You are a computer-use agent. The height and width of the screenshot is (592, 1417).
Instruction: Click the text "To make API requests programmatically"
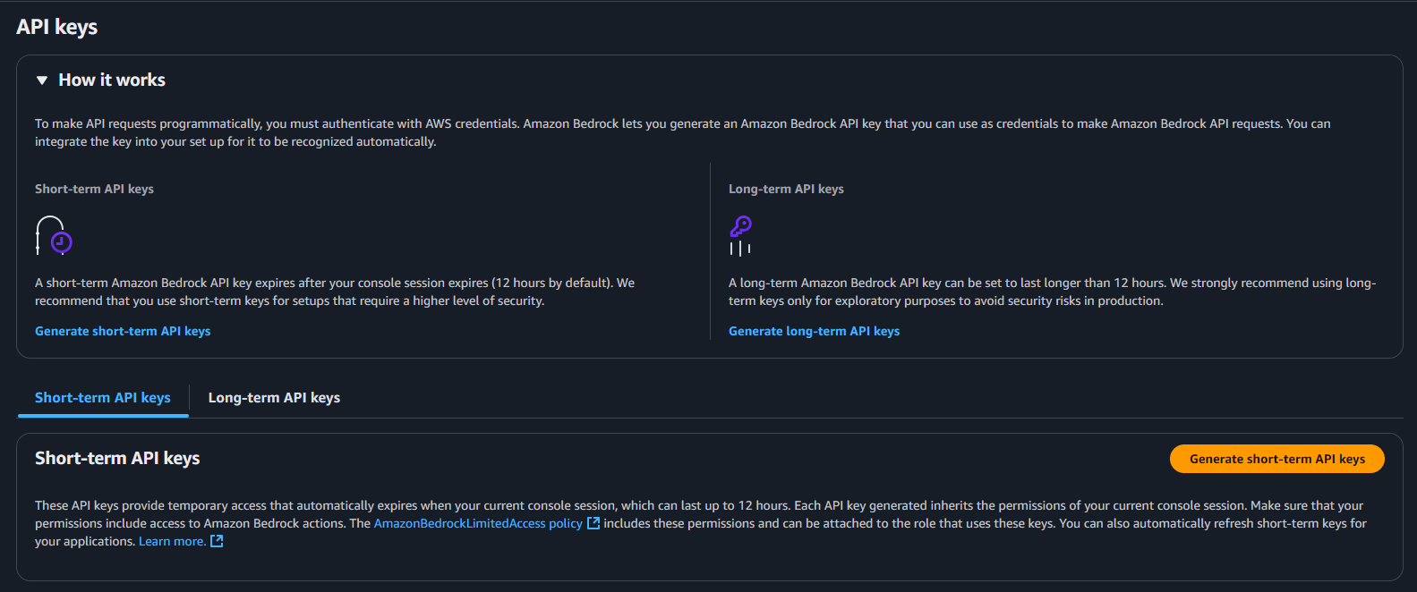(x=149, y=123)
